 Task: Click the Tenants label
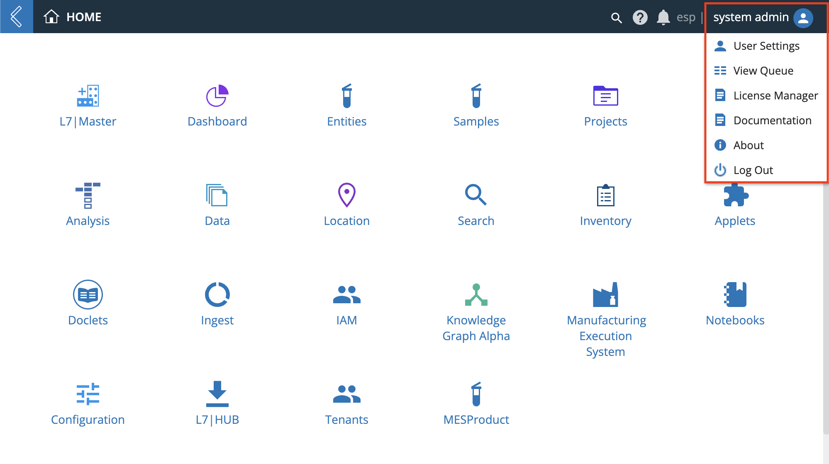pos(347,420)
